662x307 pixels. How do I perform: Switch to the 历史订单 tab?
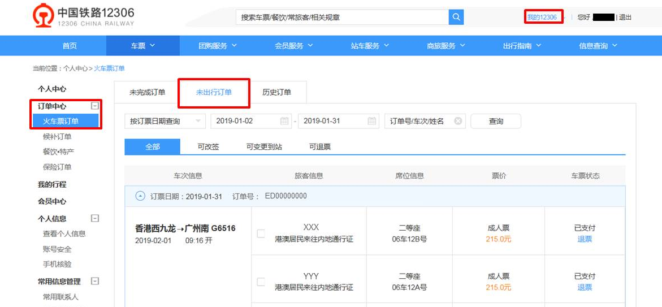pos(276,92)
